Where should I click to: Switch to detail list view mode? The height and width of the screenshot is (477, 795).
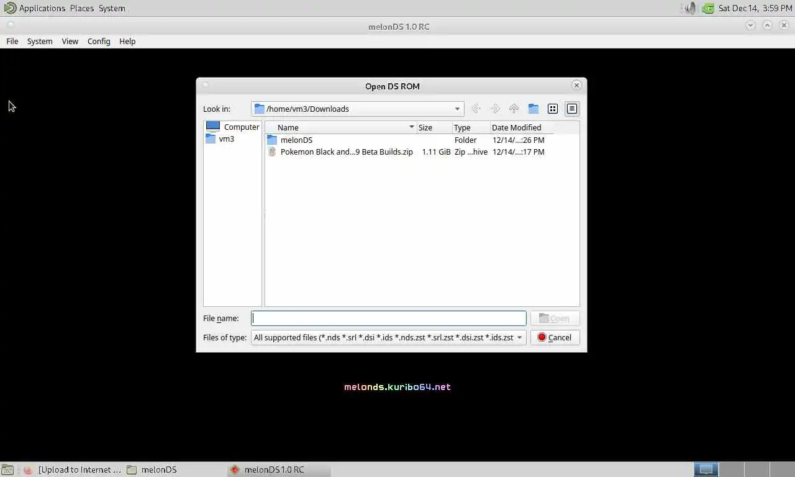point(572,109)
